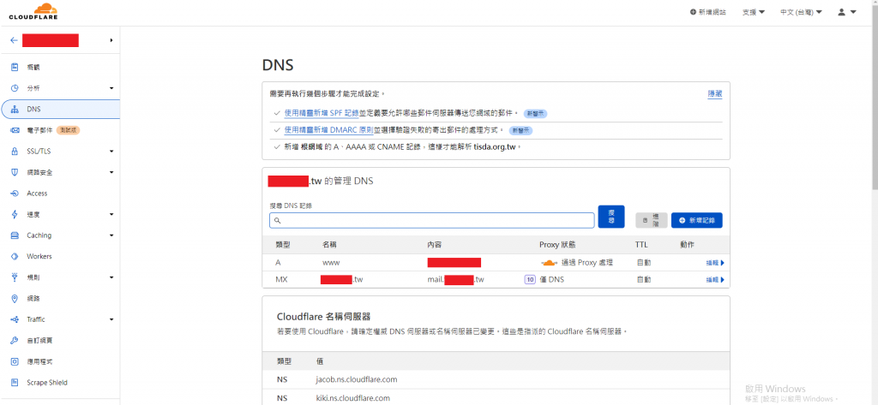Click the Rules antenna icon in sidebar
Viewport: 878px width, 405px height.
coord(15,277)
